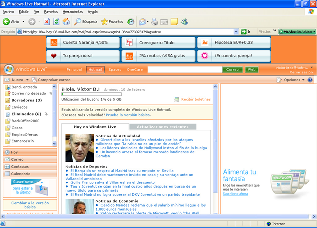This screenshot has width=317, height=228.
Task: Click Cerrar sesión link
Action: [x=301, y=72]
